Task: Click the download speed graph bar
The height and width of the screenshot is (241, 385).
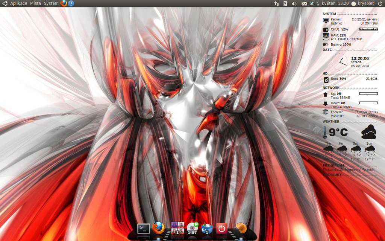Action: pyautogui.click(x=368, y=103)
